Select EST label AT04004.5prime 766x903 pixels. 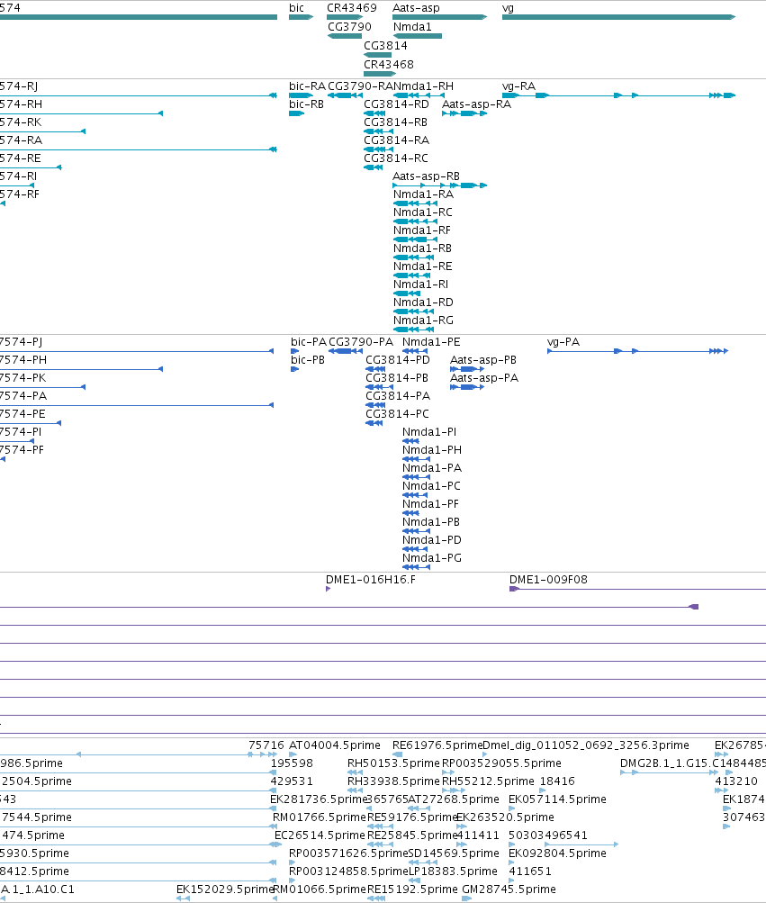(x=335, y=745)
